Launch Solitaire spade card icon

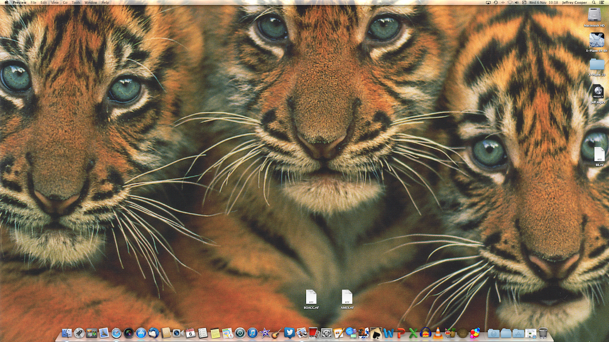point(376,333)
